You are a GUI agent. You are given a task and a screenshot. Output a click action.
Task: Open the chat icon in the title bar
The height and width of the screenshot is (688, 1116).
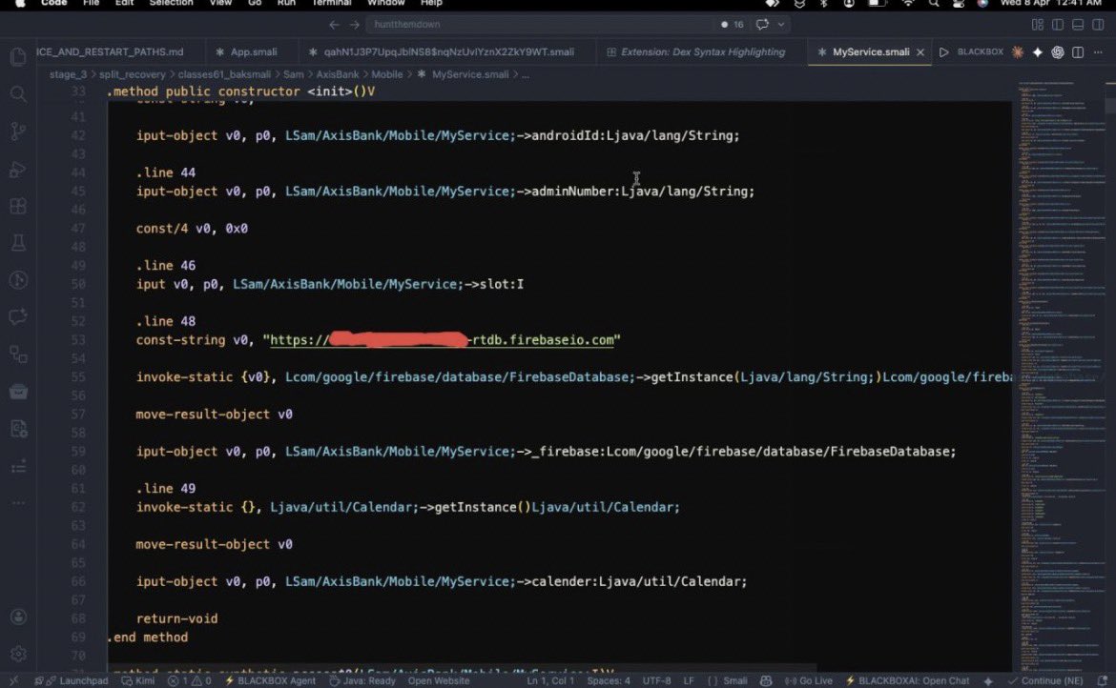point(762,25)
